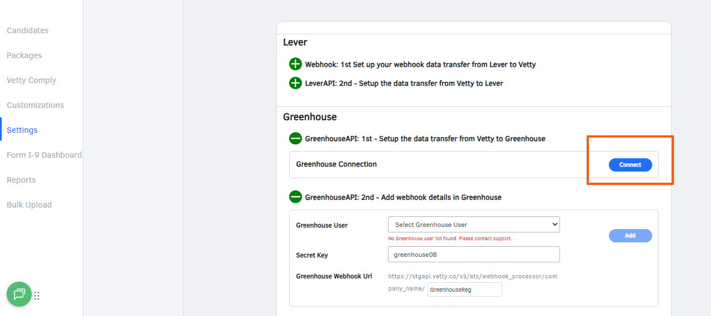
Task: Open the Select Greenhouse User dropdown
Action: click(x=474, y=225)
